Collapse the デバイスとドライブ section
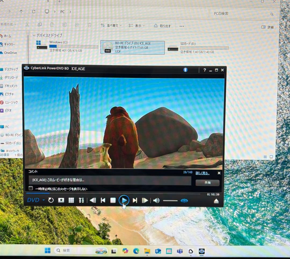Viewport: 290px width, 259px height. 34,35
